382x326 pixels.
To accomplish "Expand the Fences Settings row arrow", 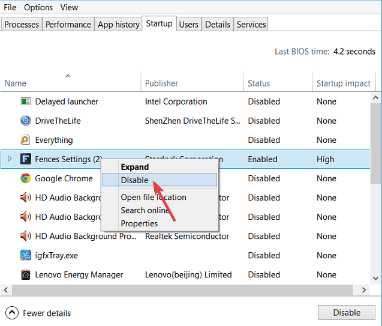I will (10, 159).
